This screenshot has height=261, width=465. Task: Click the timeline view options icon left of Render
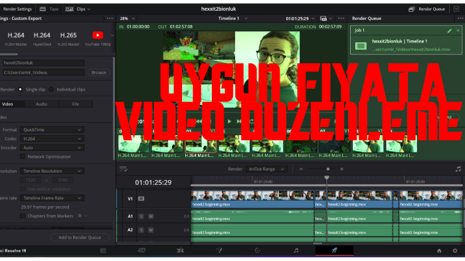(x=124, y=169)
